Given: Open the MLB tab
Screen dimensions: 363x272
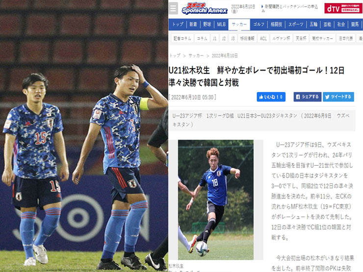Looking at the screenshot, I should coord(221,25).
